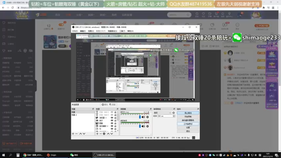Open the 文件(F) menu in OBS
The width and height of the screenshot is (281, 158).
click(x=75, y=31)
